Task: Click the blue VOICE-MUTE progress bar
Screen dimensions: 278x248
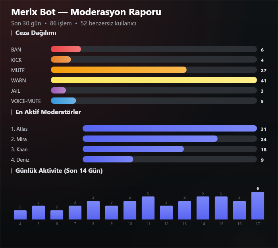Action: pyautogui.click(x=63, y=101)
